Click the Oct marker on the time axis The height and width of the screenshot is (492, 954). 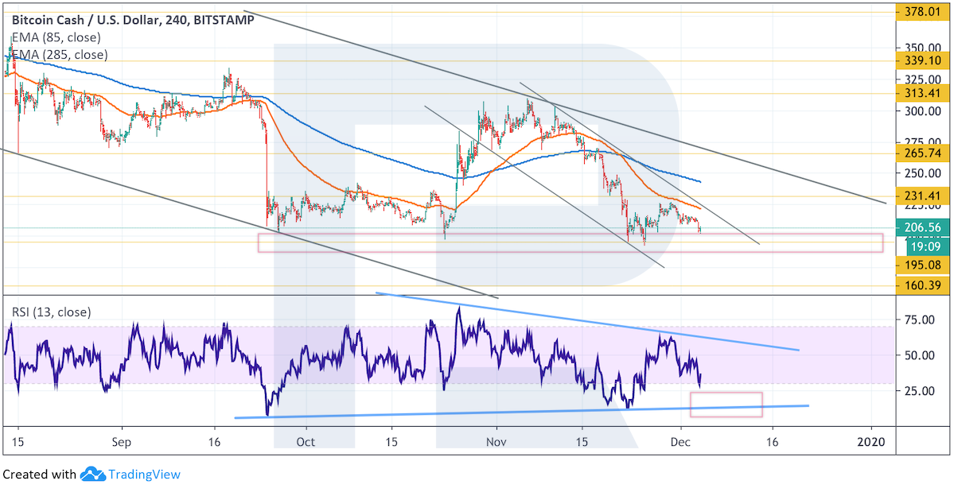point(306,441)
